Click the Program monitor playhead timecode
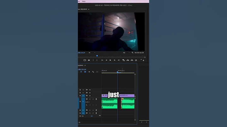 pos(82,53)
